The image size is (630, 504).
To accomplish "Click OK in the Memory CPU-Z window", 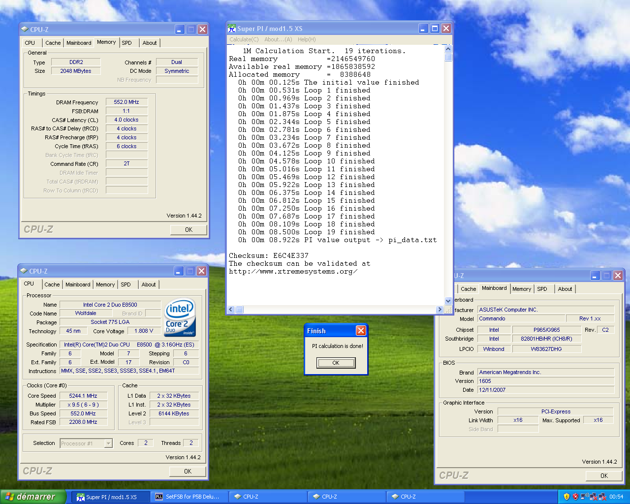I will tap(189, 230).
